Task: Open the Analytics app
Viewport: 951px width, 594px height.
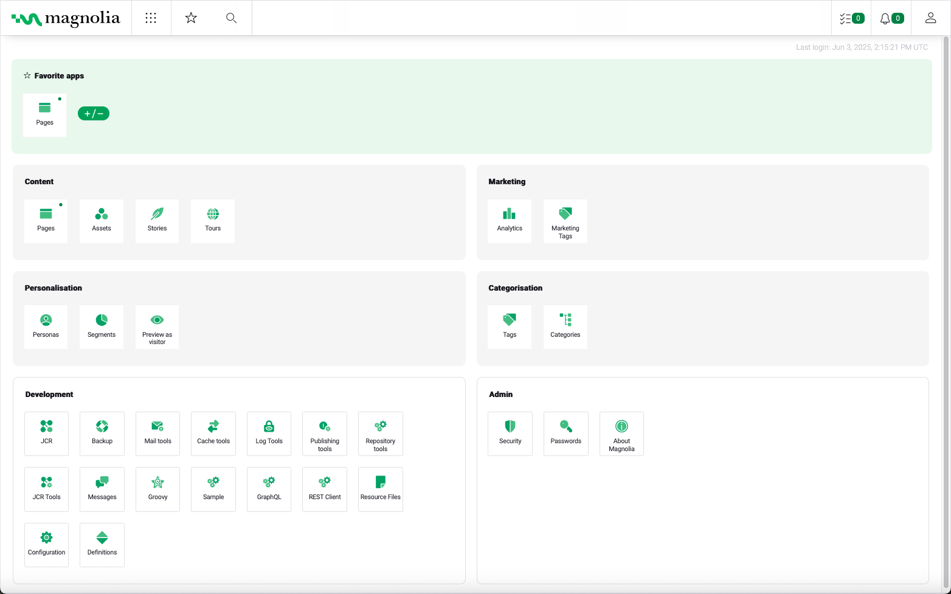Action: (x=510, y=221)
